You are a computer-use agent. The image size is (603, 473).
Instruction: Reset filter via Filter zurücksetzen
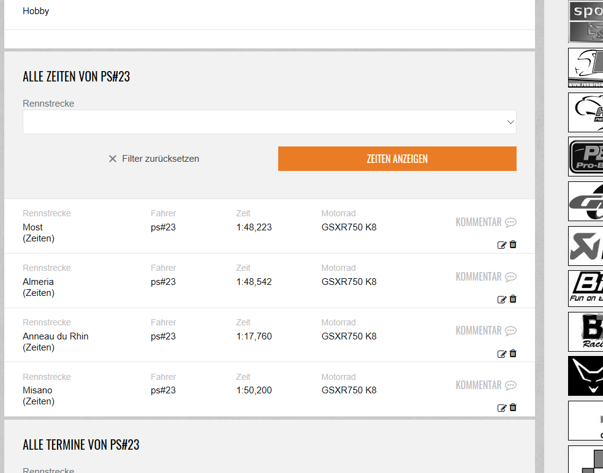(x=154, y=159)
